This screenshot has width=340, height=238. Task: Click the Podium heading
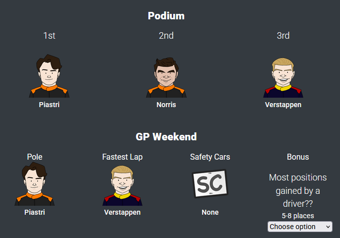166,16
